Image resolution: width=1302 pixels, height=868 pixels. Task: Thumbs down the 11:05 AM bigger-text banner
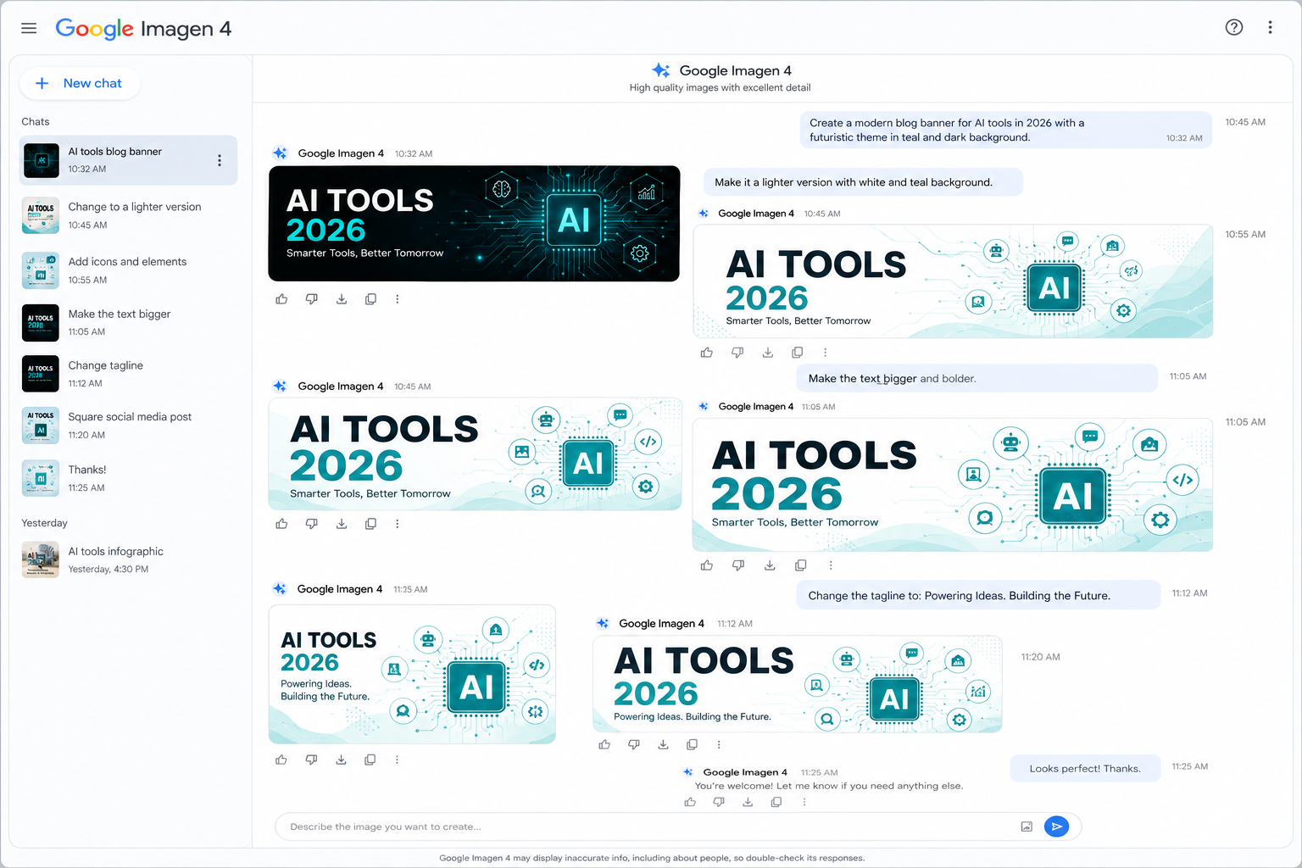(738, 565)
